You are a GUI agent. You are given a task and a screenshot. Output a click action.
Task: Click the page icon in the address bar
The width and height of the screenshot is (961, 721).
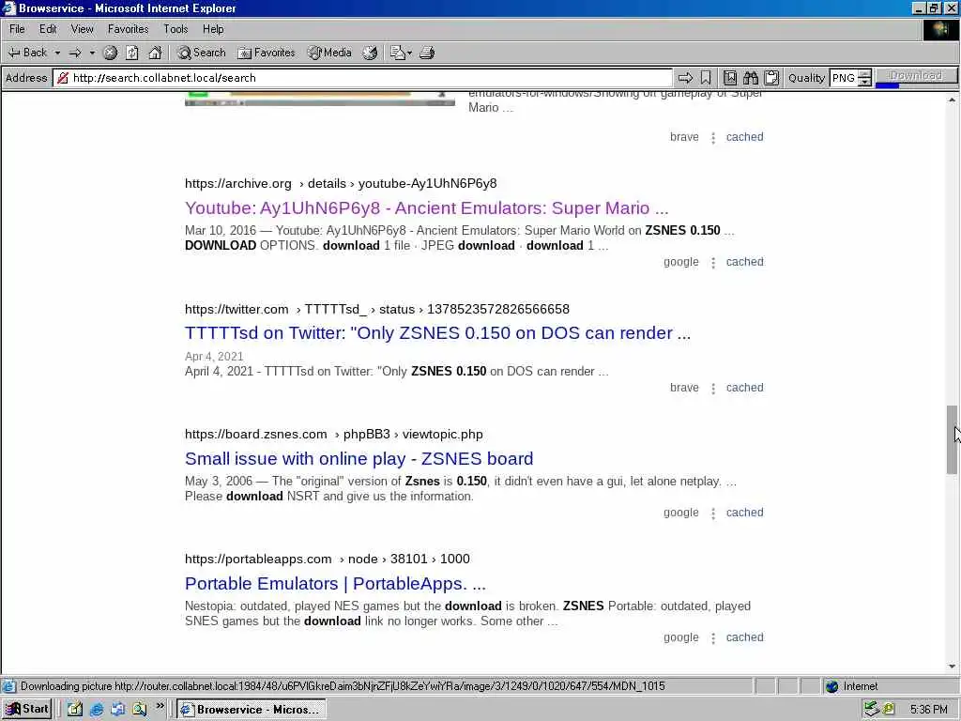[x=63, y=78]
